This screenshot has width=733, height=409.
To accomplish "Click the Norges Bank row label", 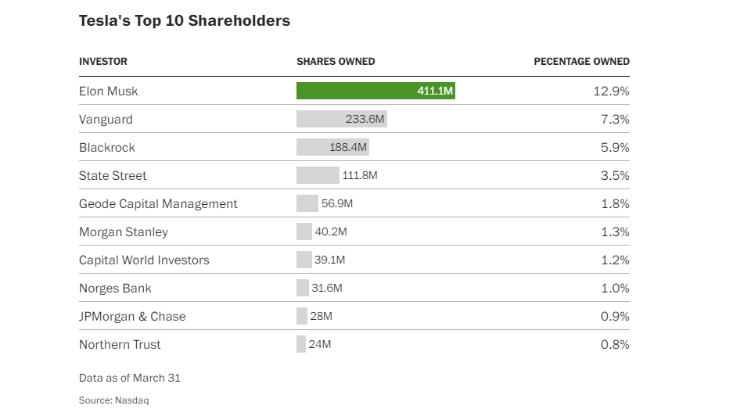I will click(115, 288).
